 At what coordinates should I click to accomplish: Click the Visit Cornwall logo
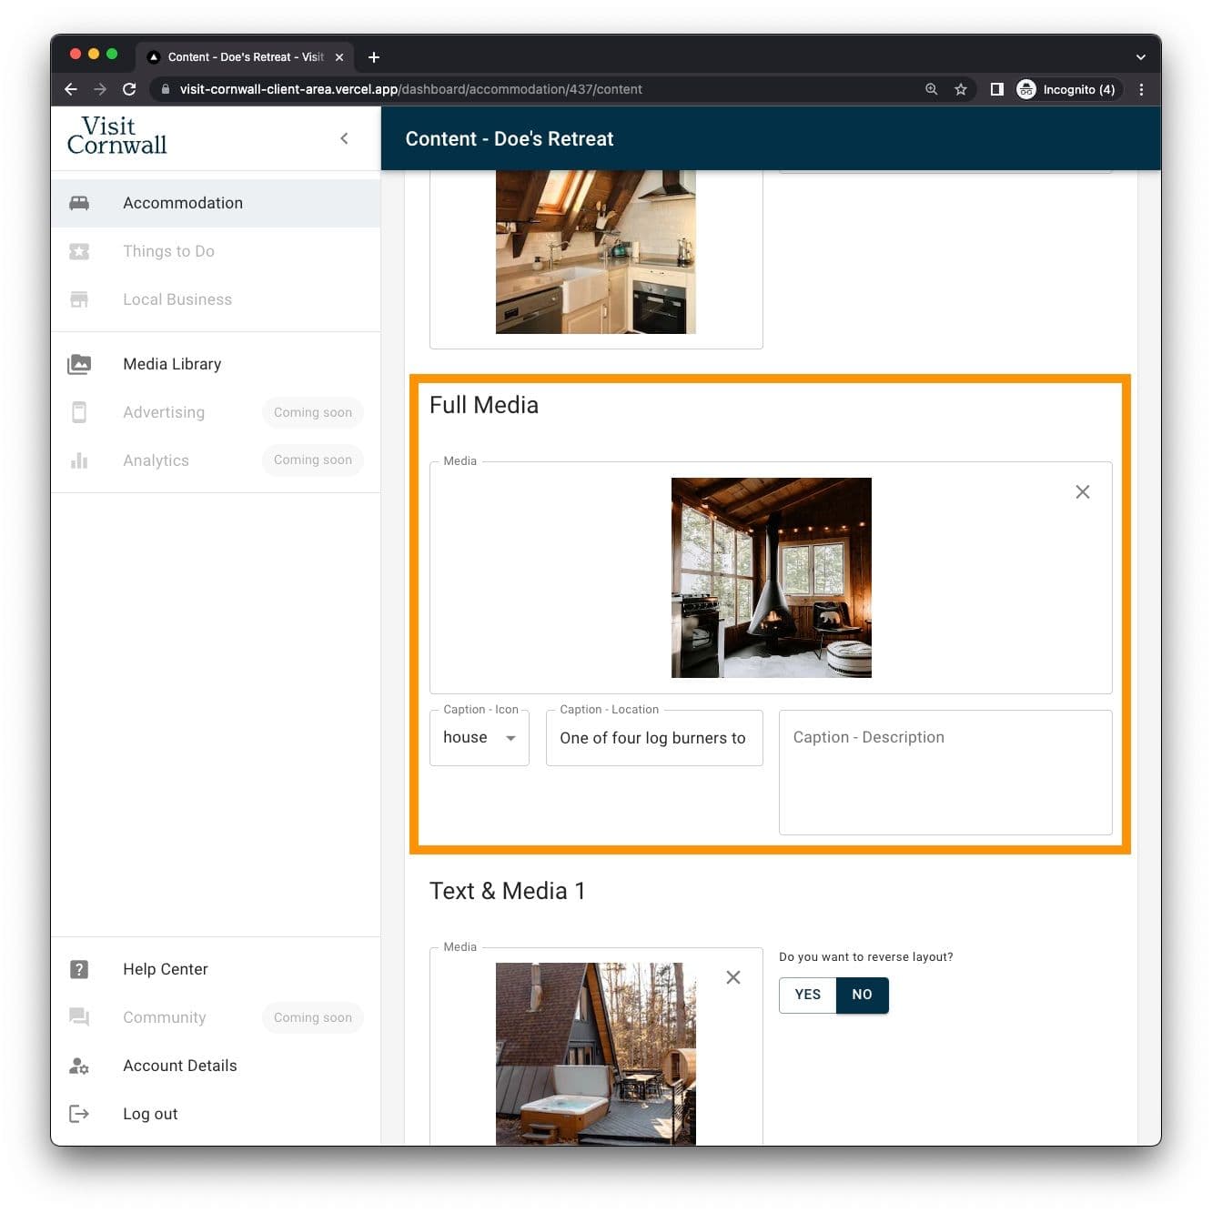117,136
